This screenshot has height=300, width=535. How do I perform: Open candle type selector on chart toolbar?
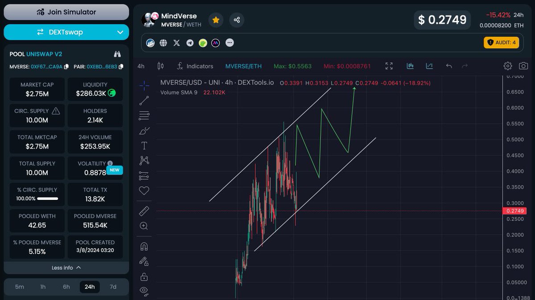160,65
